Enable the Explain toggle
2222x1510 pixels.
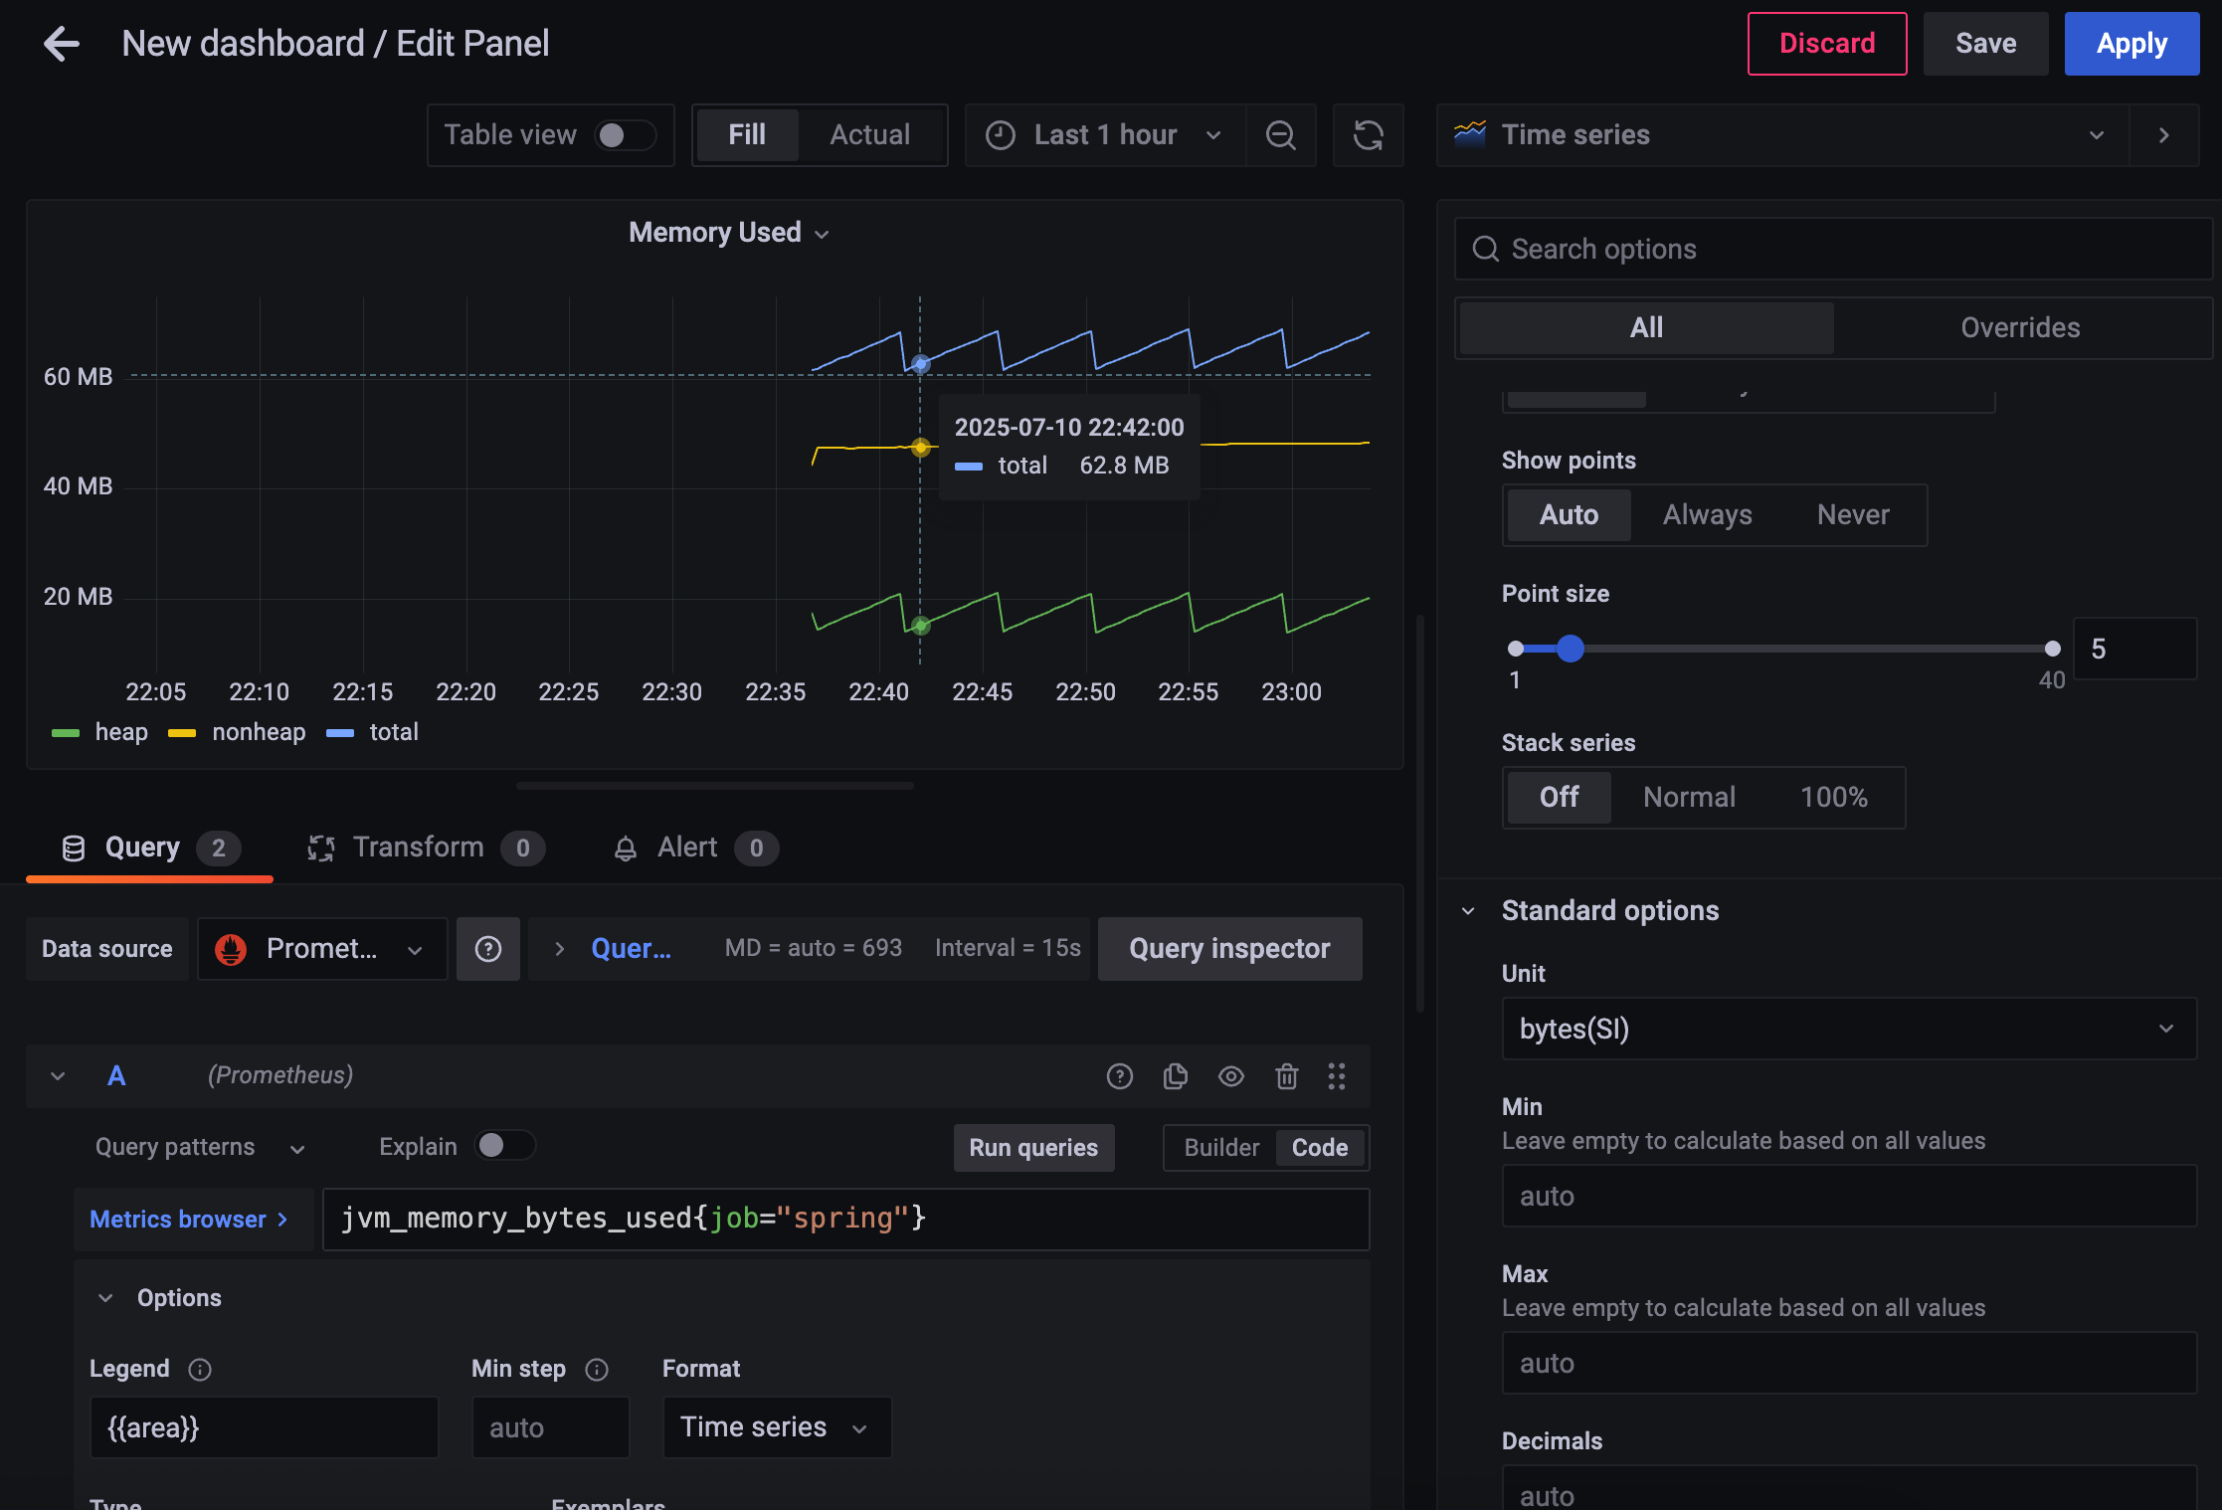coord(504,1146)
